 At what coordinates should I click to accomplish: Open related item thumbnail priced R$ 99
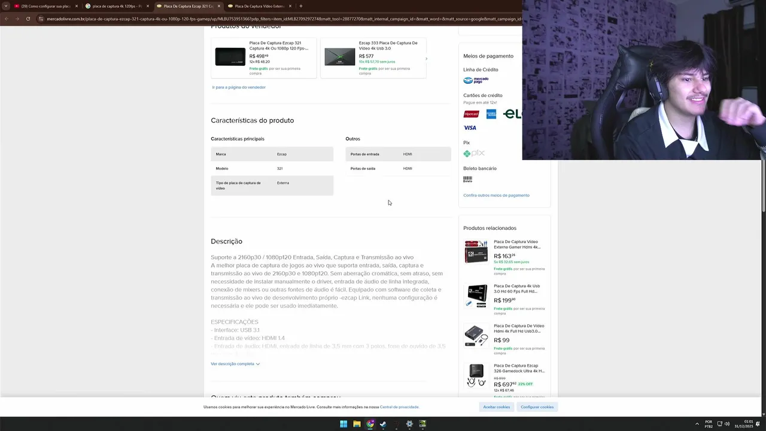click(476, 335)
